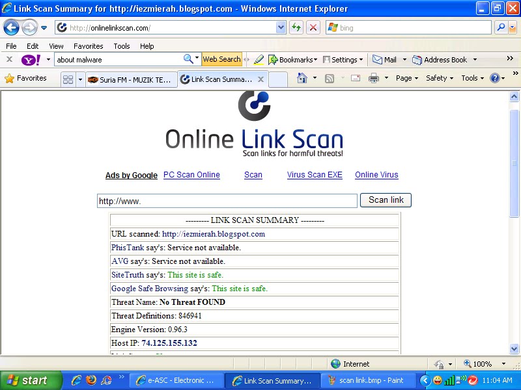Click page scrollbar down arrow

pos(514,348)
